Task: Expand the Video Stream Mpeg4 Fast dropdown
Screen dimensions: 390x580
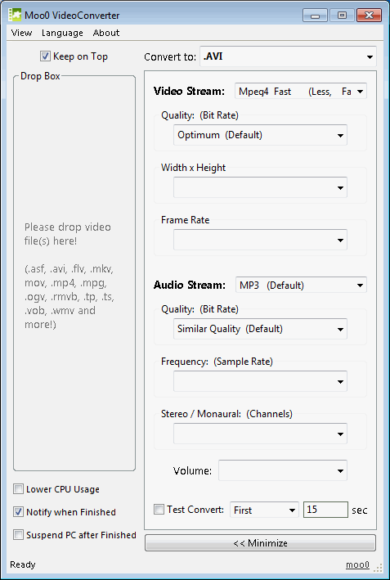Action: (301, 92)
